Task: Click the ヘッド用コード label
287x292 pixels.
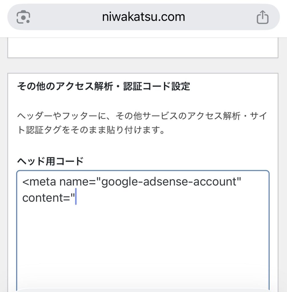Action: coord(50,161)
